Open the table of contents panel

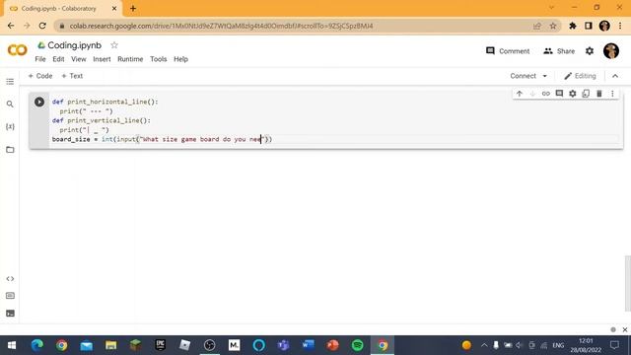click(10, 82)
